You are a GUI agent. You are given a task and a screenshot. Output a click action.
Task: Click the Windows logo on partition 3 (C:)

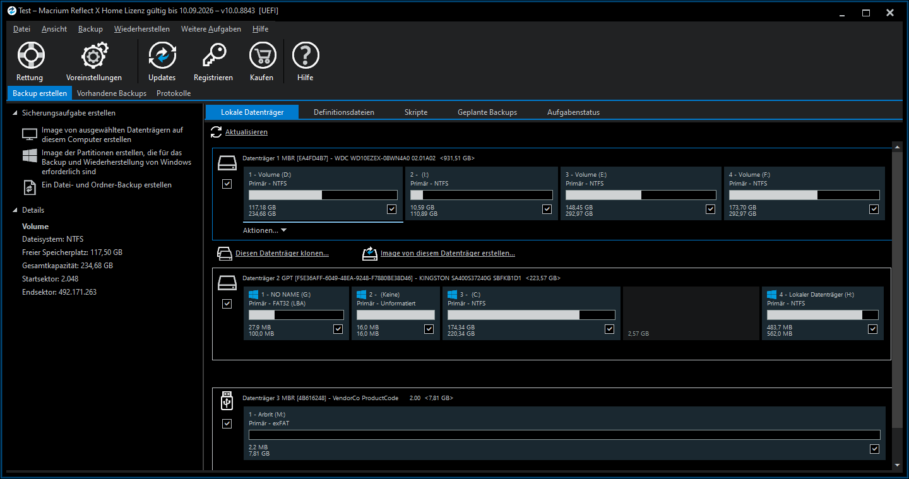(453, 294)
